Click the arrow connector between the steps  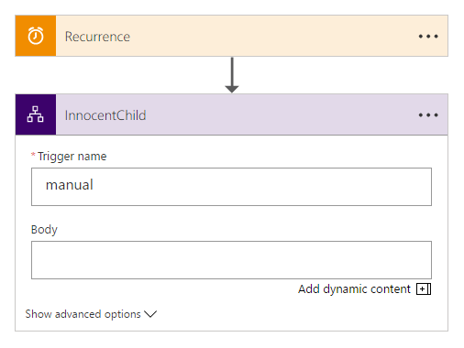tap(232, 75)
